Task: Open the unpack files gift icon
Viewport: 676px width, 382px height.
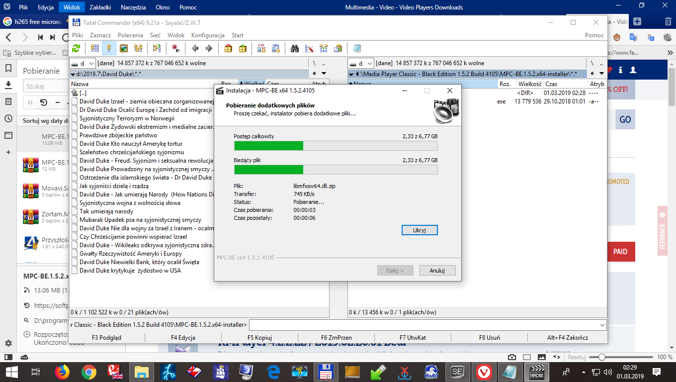Action: [243, 48]
